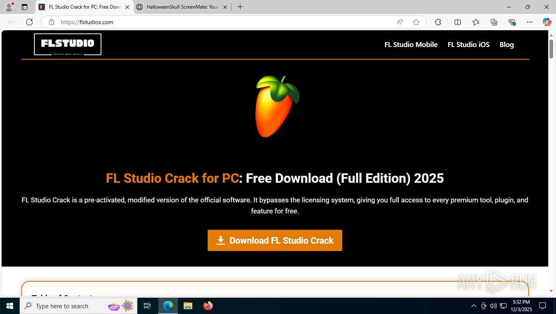556x314 pixels.
Task: Open File Explorer from the taskbar
Action: (x=188, y=306)
